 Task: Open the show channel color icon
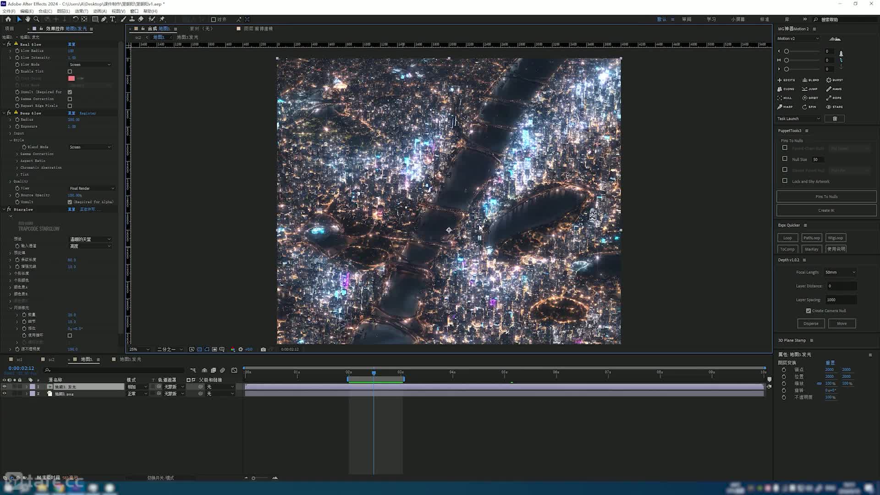(x=233, y=349)
